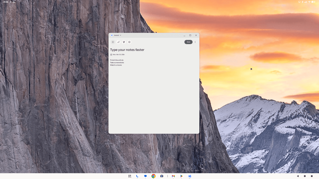319x179 pixels.
Task: Click the circled plus add icon
Action: (x=129, y=42)
